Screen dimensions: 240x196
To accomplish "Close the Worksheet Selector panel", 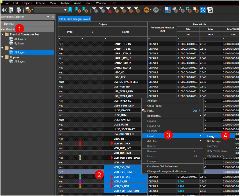I will pos(53,17).
